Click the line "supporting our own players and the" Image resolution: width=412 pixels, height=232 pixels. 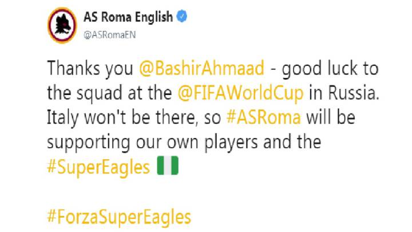click(184, 142)
